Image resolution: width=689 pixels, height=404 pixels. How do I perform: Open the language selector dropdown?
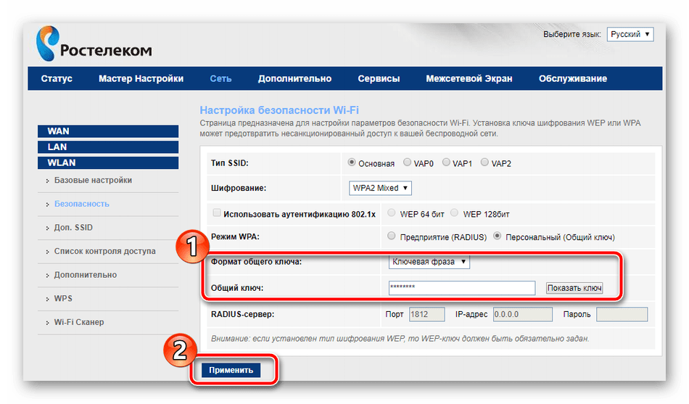click(x=630, y=35)
